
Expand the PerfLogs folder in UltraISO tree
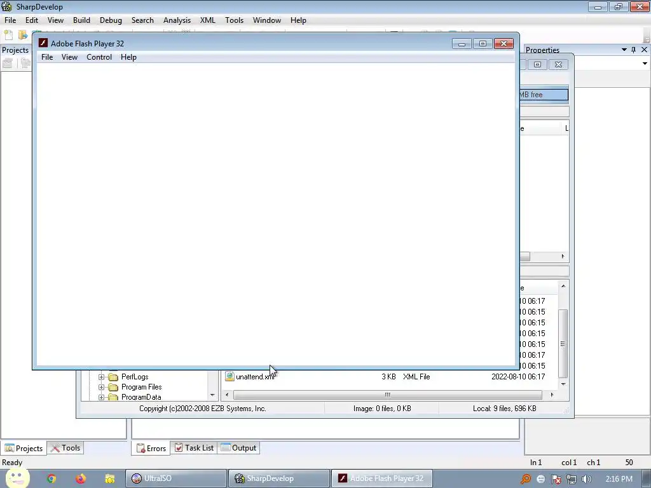point(101,377)
